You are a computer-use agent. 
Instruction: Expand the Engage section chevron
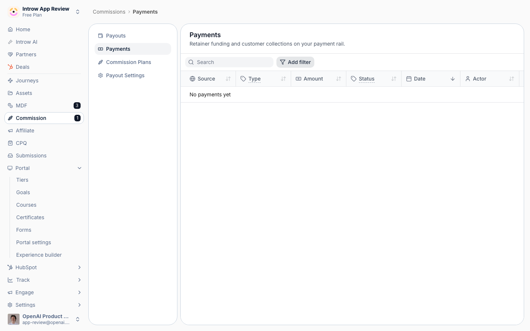(79, 292)
